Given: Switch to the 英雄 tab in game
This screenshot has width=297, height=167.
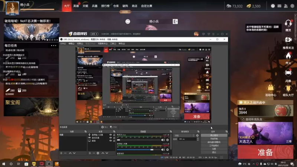Looking at the screenshot, I should pos(76,6).
